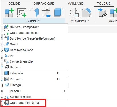Click the New Component toolbar icon
The image size is (117, 107).
pyautogui.click(x=9, y=13)
